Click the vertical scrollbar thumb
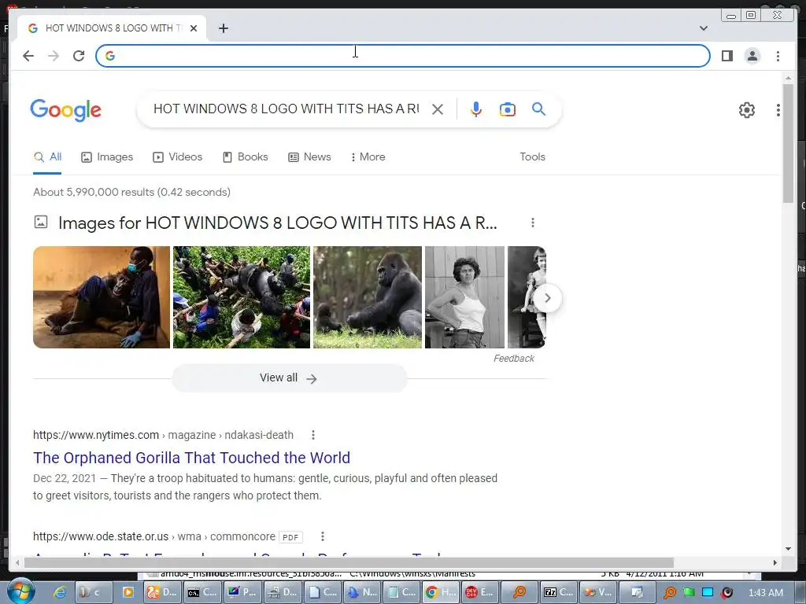Viewport: 806px width, 604px height. [789, 143]
